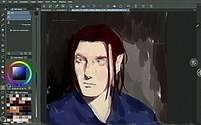Expand the canvas tab list chevron
The height and width of the screenshot is (125, 201).
click(x=194, y=10)
